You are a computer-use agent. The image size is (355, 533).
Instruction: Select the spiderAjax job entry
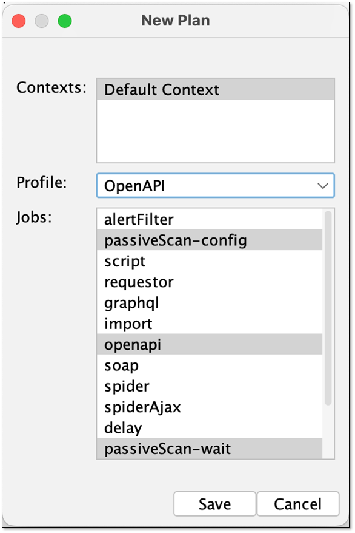point(210,407)
